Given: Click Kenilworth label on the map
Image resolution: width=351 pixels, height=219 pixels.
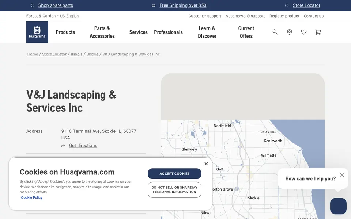Looking at the screenshot, I should click(273, 141).
